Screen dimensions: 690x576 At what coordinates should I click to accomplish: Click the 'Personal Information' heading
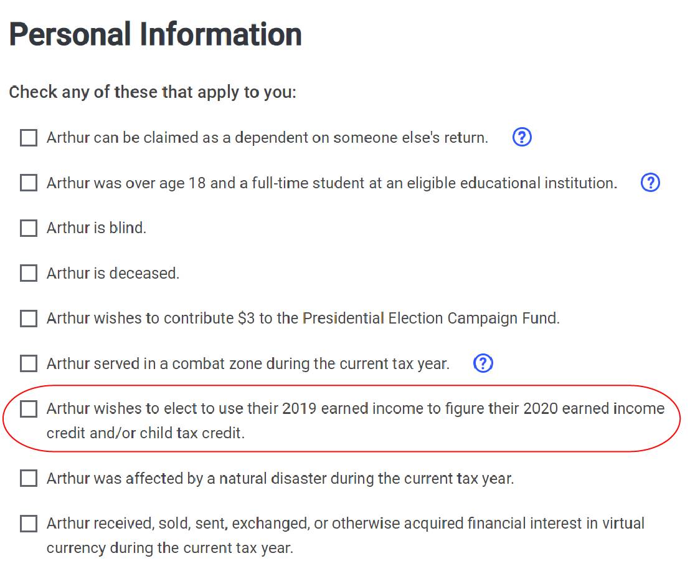click(155, 34)
